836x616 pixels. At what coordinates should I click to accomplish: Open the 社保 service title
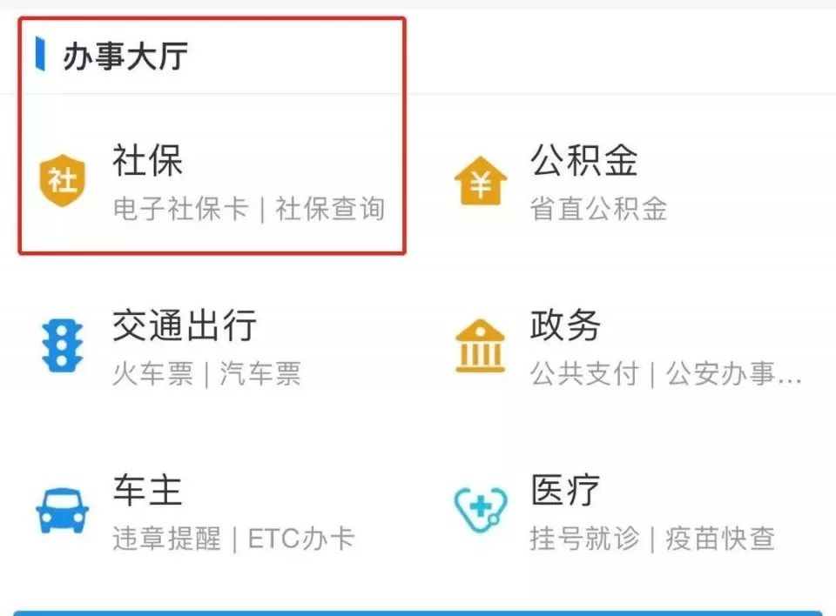[x=148, y=160]
